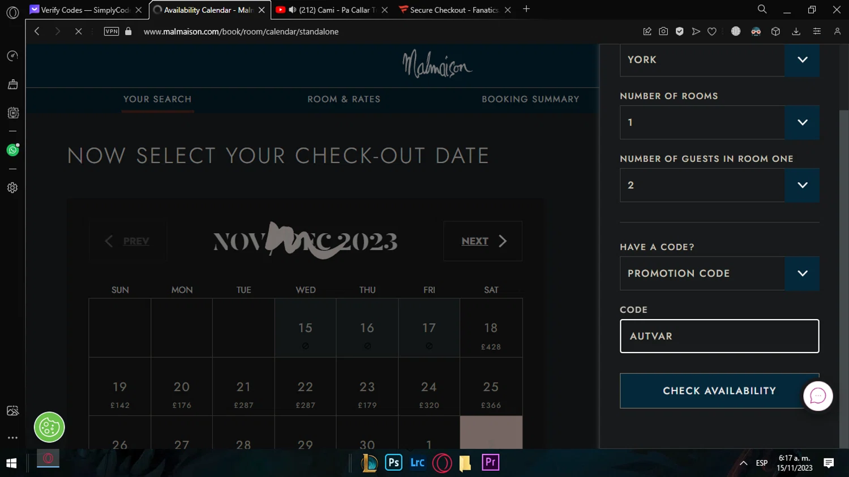The width and height of the screenshot is (849, 477).
Task: Open downloads panel
Action: (796, 32)
